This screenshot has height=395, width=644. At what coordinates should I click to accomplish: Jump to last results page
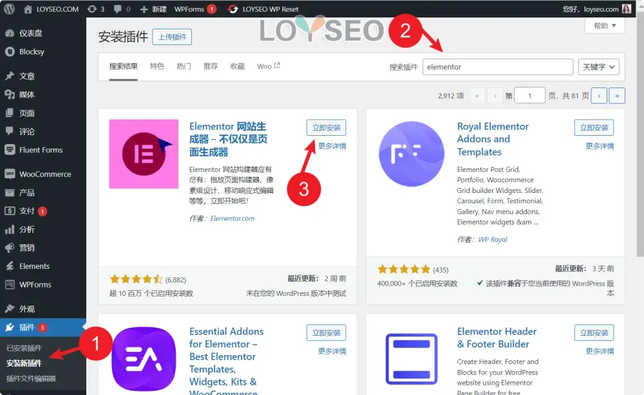[x=617, y=96]
